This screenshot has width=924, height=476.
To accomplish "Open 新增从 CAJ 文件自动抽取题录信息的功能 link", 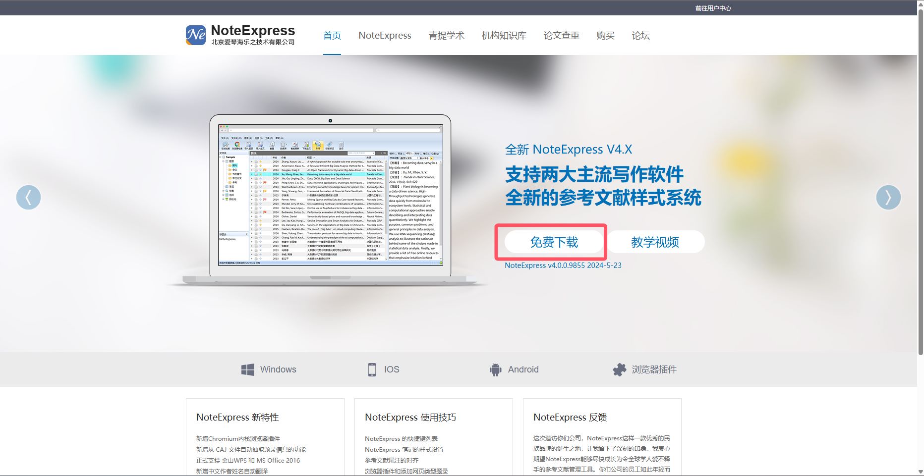I will click(x=251, y=449).
